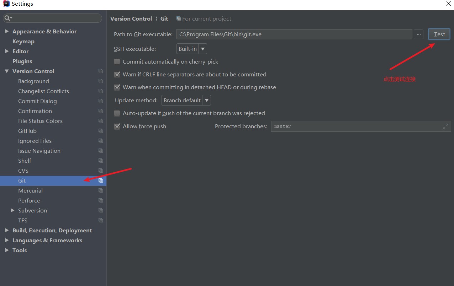
Task: Click the search magnifier icon in settings
Action: tap(8, 18)
